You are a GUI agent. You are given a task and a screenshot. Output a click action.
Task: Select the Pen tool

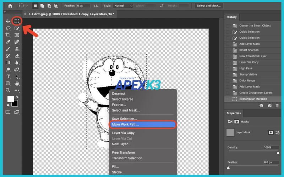17,69
